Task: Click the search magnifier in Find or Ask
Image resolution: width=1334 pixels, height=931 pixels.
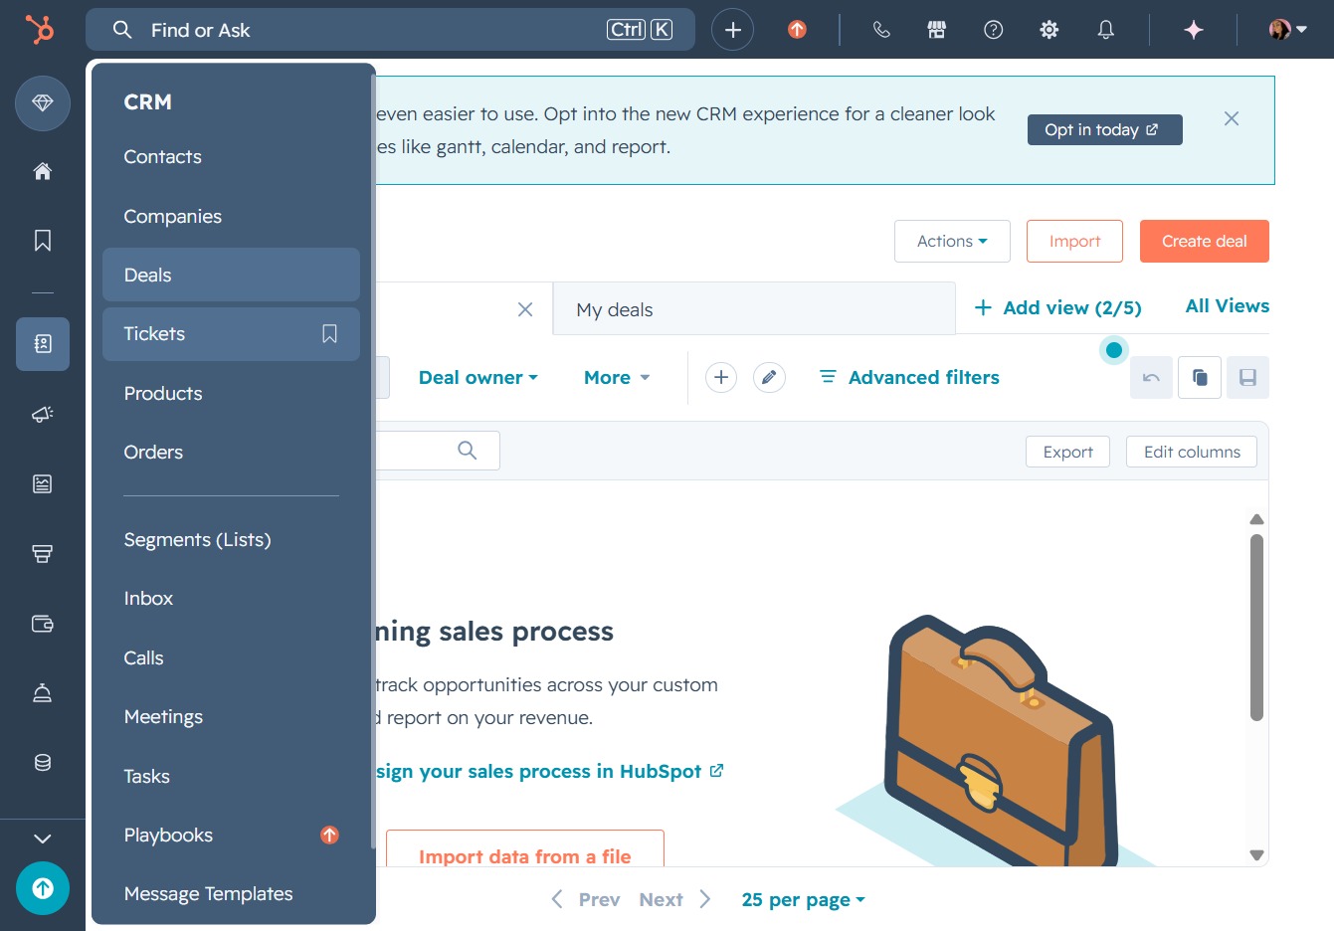Action: point(122,30)
